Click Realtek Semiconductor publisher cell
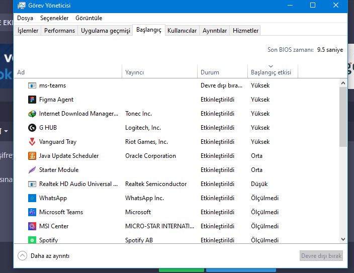Image resolution: width=354 pixels, height=273 pixels. 156,184
